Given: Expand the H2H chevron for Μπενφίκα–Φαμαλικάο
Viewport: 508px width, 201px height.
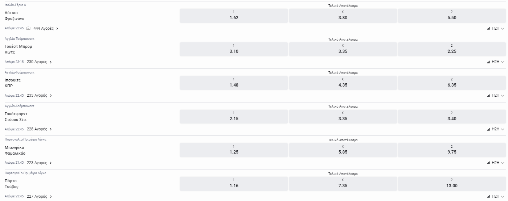Looking at the screenshot, I should pos(503,163).
